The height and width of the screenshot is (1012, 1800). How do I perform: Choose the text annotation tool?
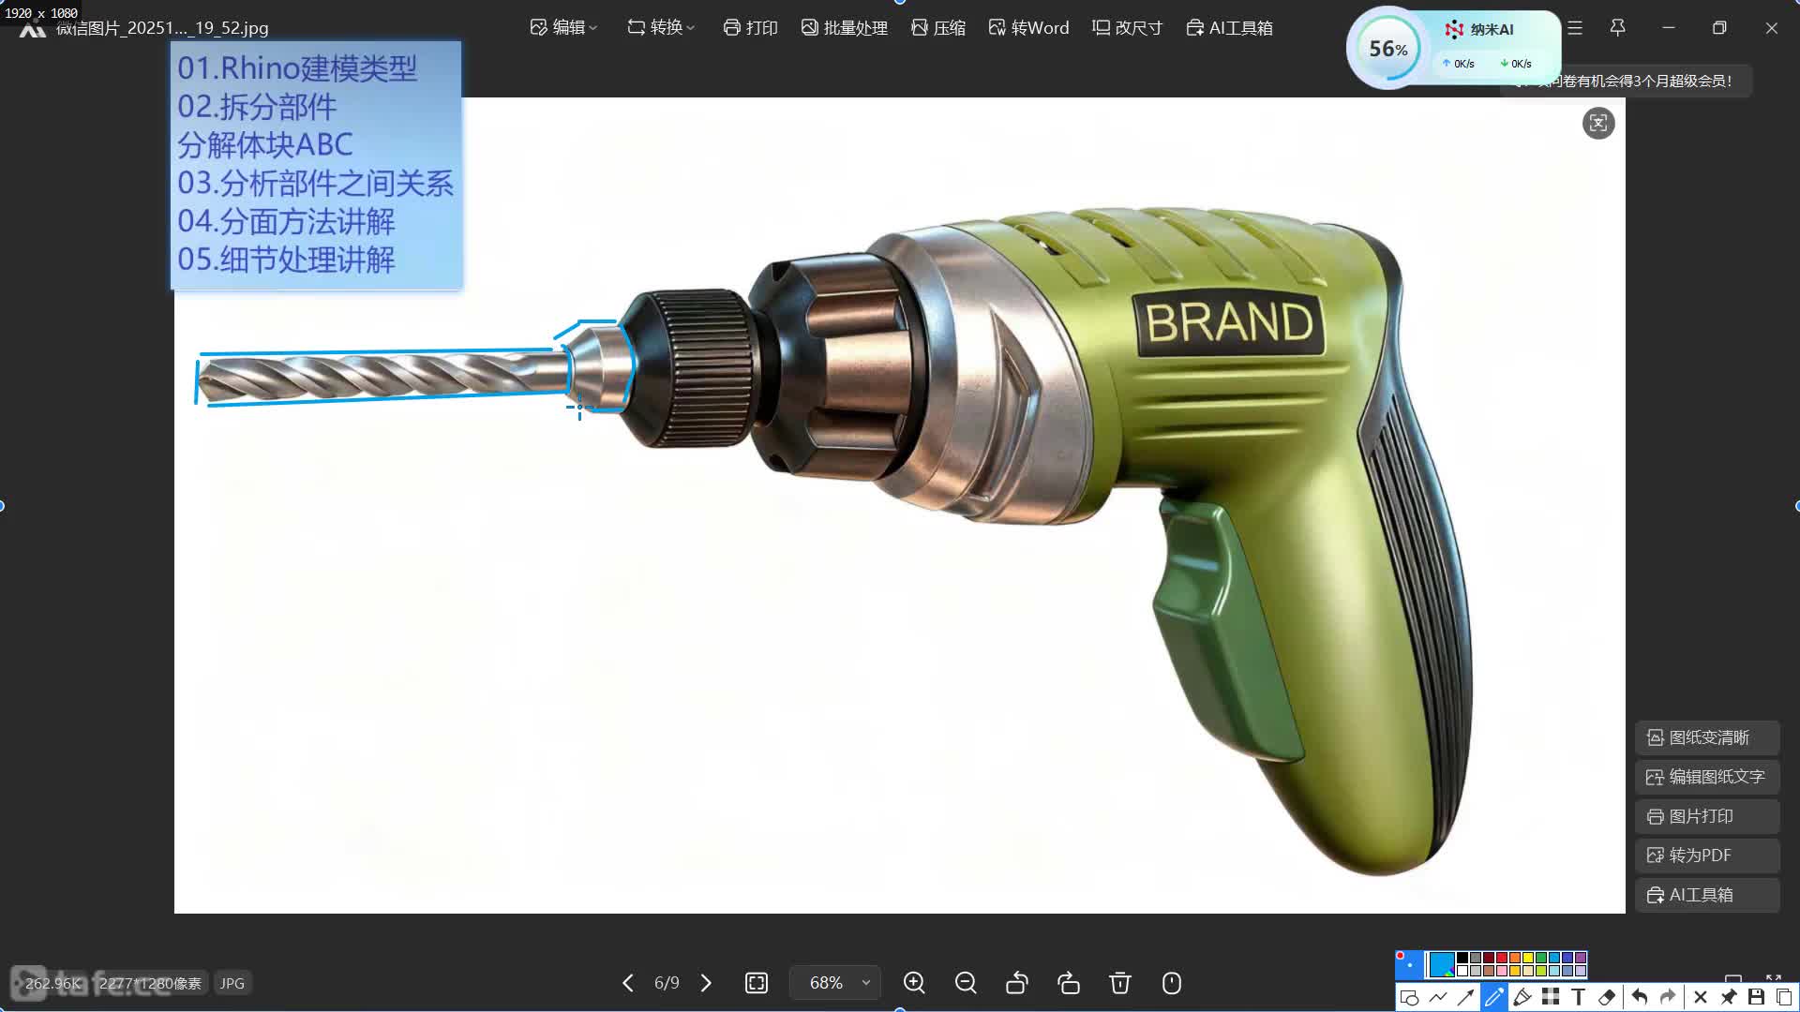coord(1579,997)
